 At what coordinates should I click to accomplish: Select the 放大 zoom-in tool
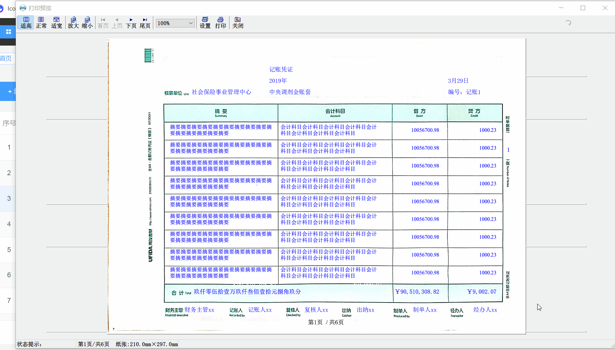(73, 23)
